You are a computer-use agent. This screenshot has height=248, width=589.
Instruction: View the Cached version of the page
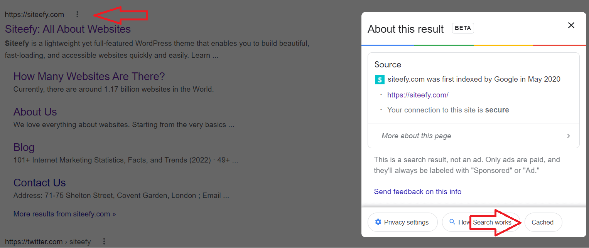[543, 222]
